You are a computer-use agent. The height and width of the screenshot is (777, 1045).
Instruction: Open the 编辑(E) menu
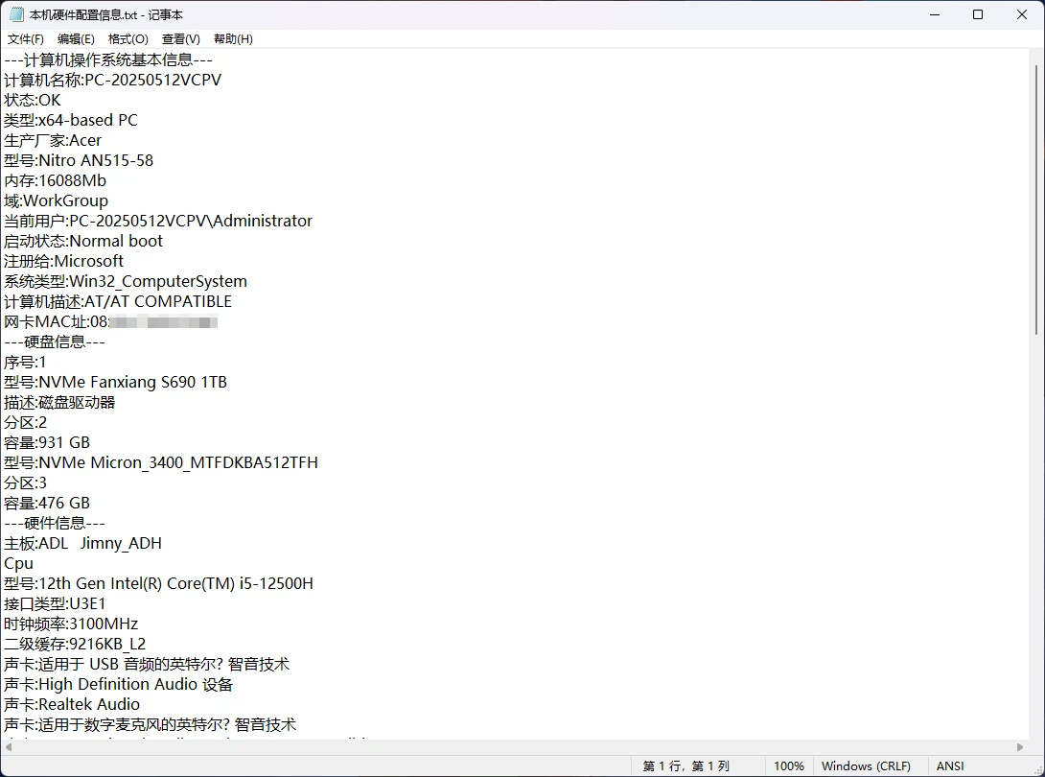[76, 39]
